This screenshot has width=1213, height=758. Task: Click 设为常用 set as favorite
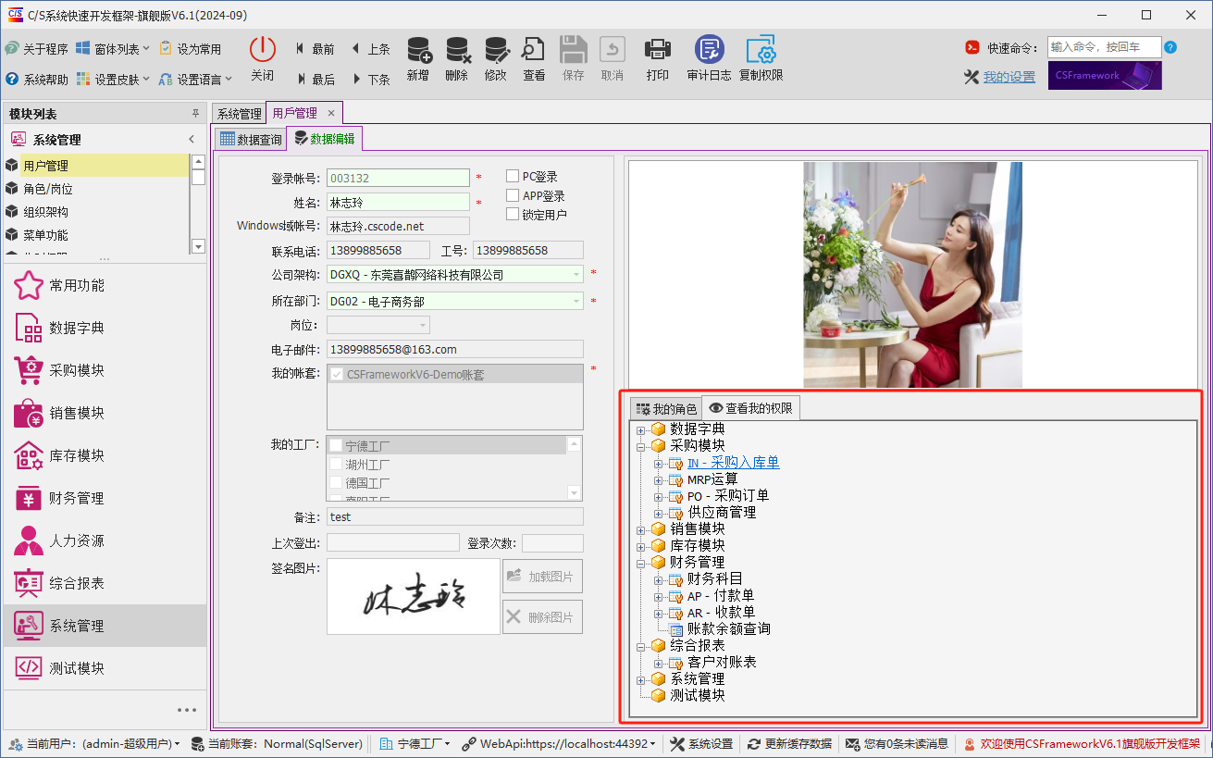point(191,48)
